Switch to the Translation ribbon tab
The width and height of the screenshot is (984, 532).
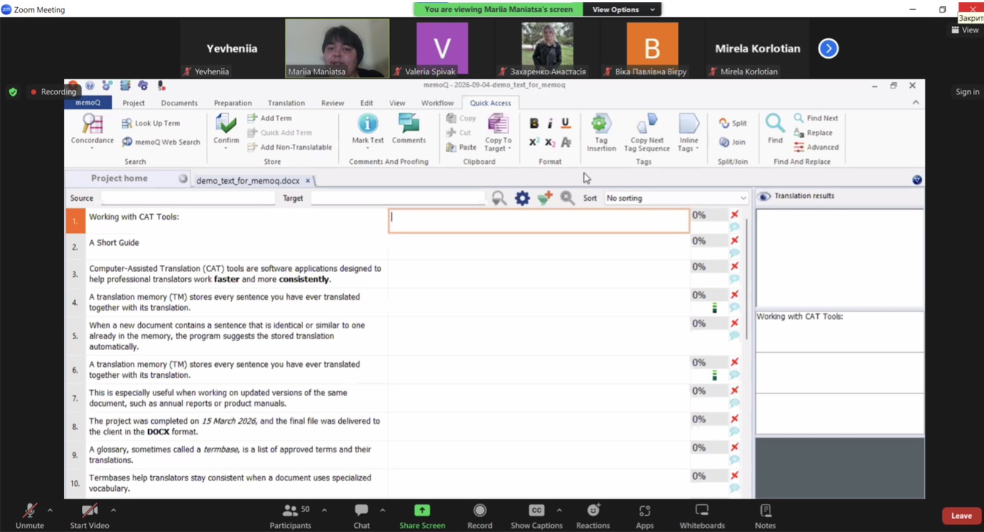pyautogui.click(x=286, y=103)
